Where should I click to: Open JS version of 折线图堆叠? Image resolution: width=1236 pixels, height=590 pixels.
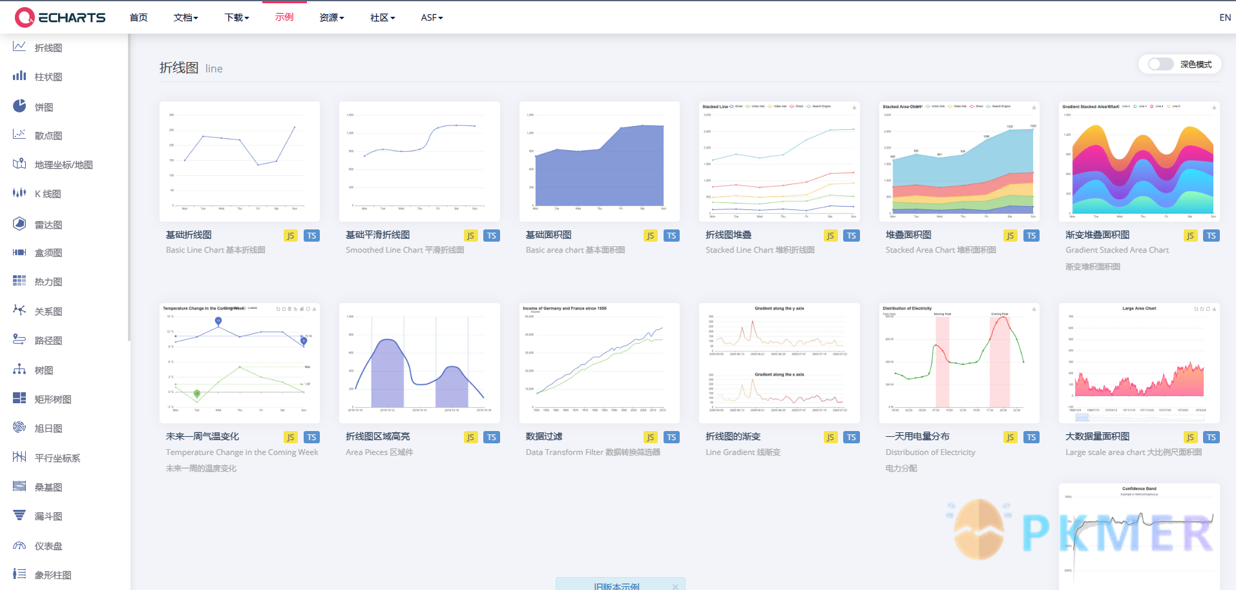(830, 236)
